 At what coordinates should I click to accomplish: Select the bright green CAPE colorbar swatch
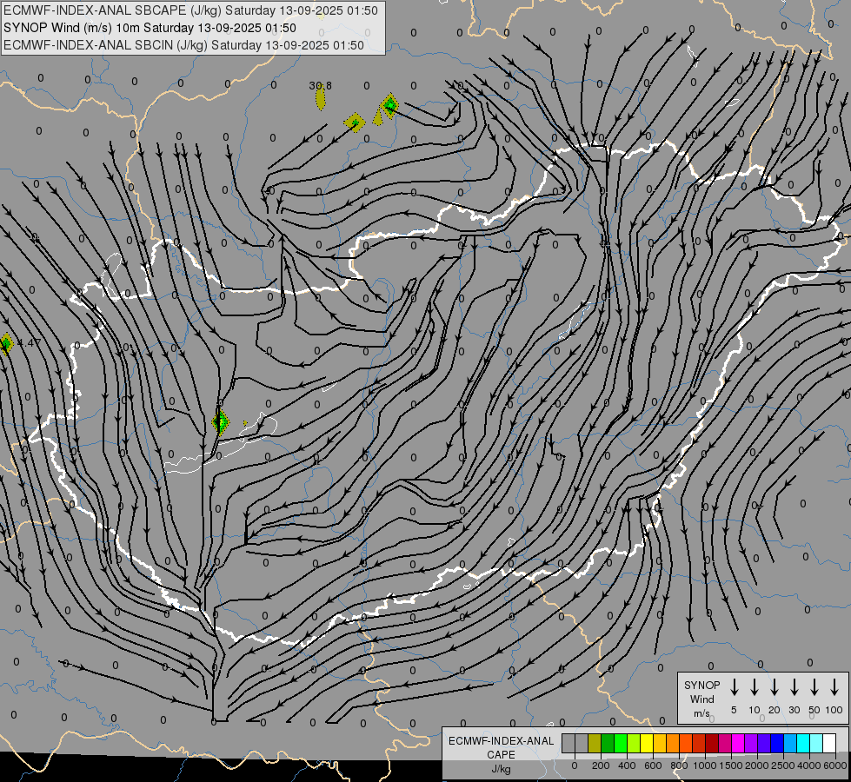(621, 743)
